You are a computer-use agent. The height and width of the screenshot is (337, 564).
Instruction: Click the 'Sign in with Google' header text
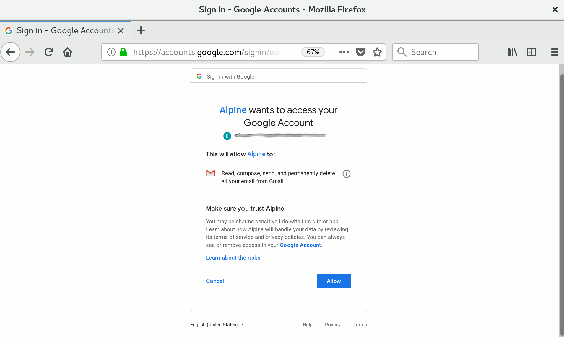coord(230,76)
